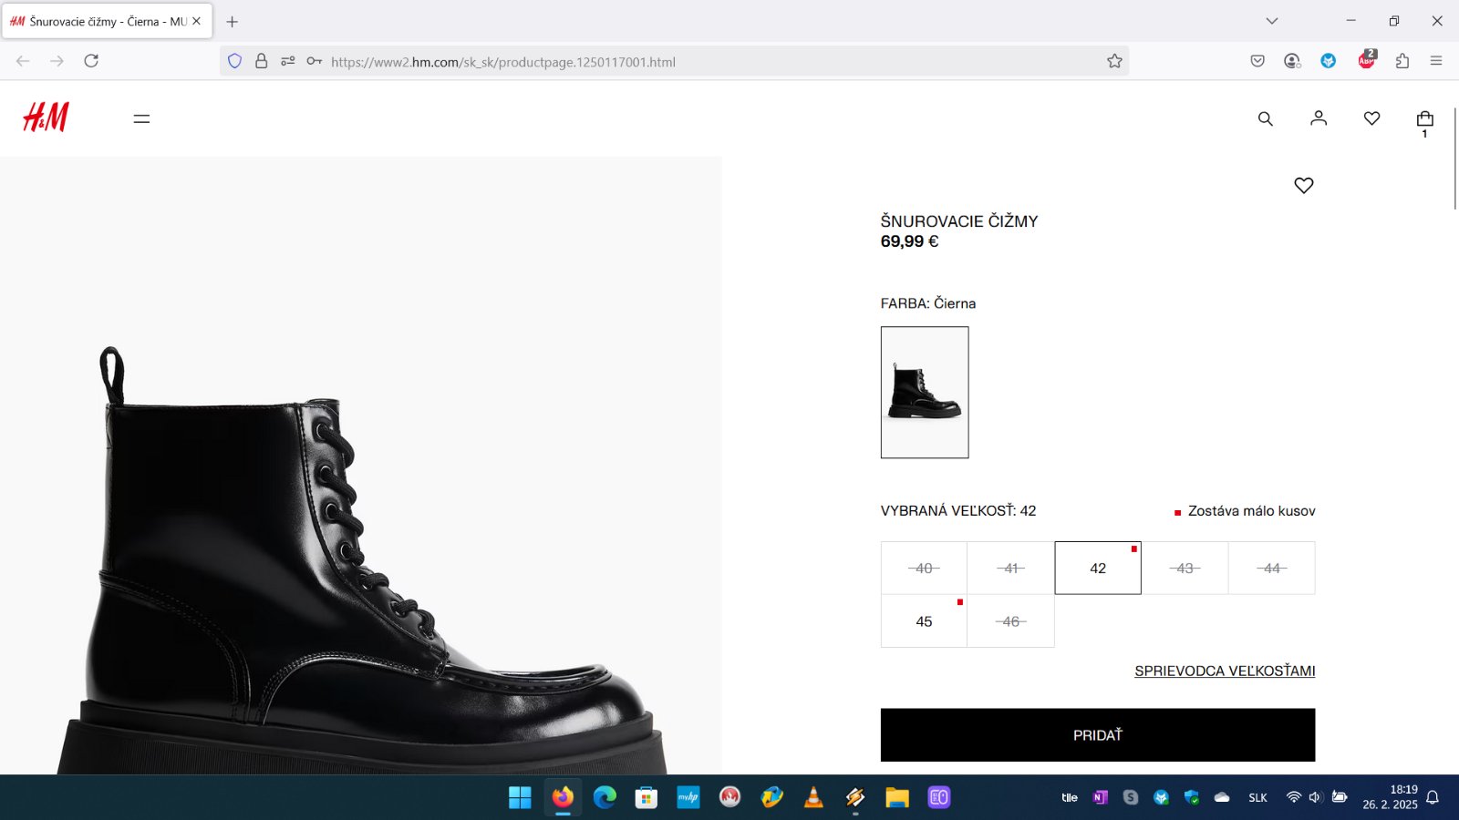The width and height of the screenshot is (1459, 820).
Task: Save boots with the product heart icon
Action: coord(1304,186)
